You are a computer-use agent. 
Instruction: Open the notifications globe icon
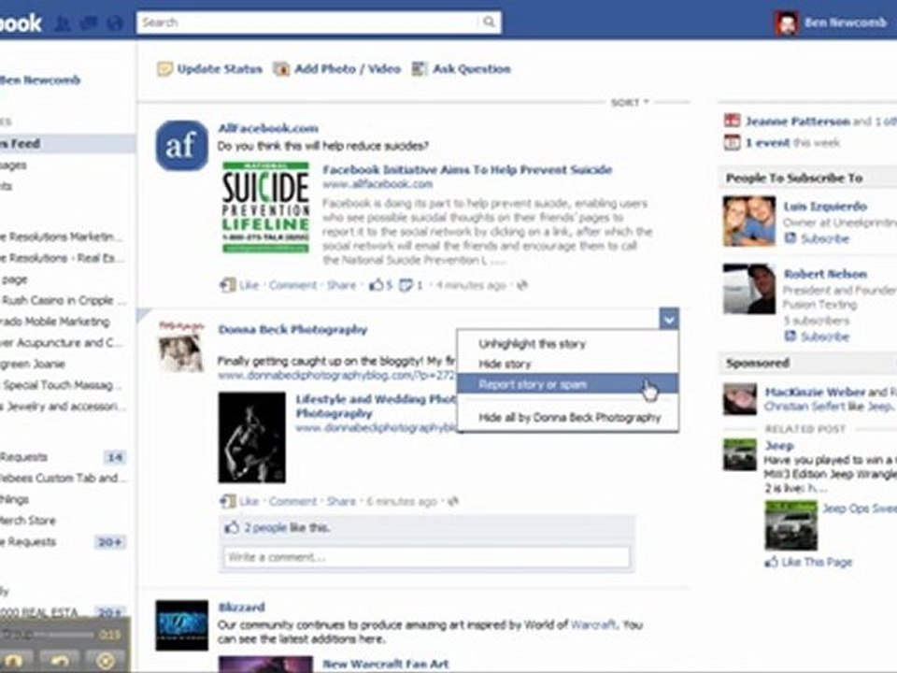115,23
